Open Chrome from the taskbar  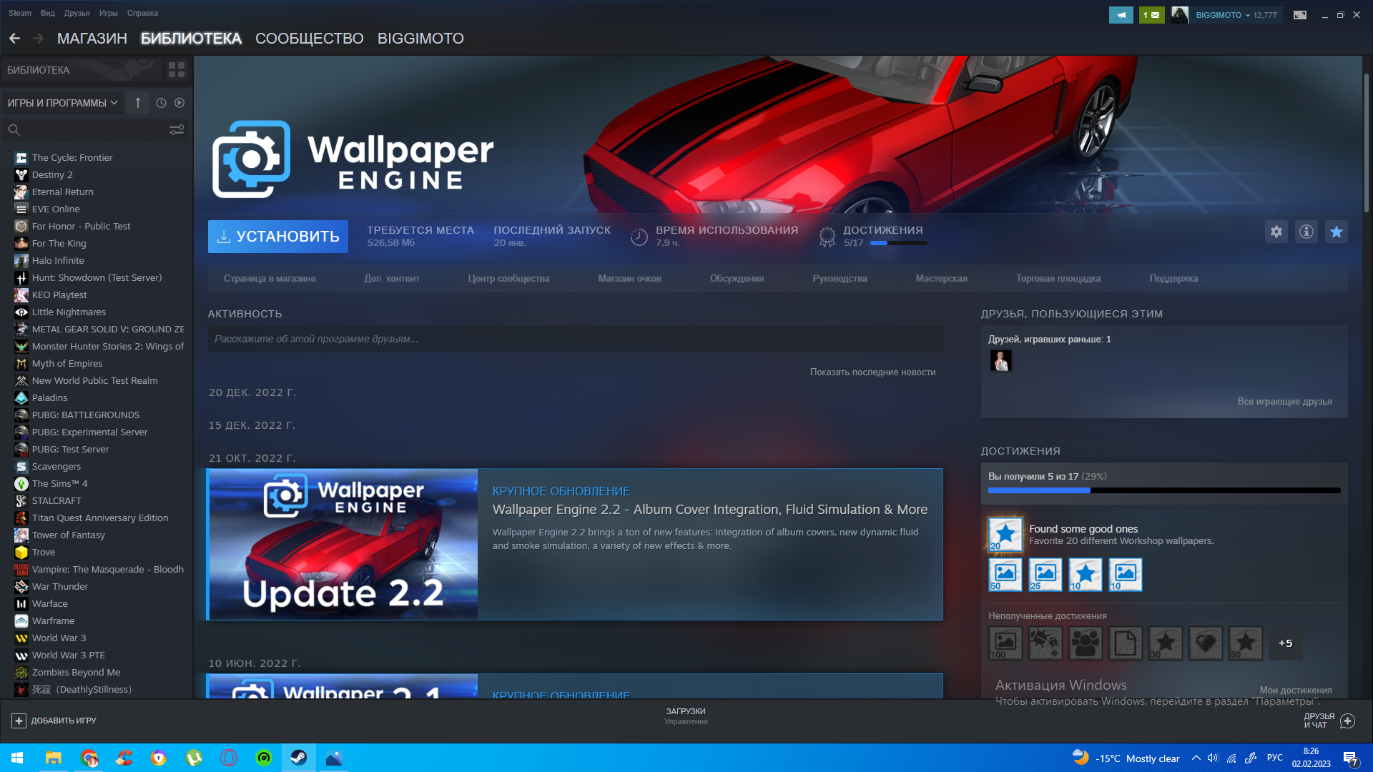coord(89,758)
